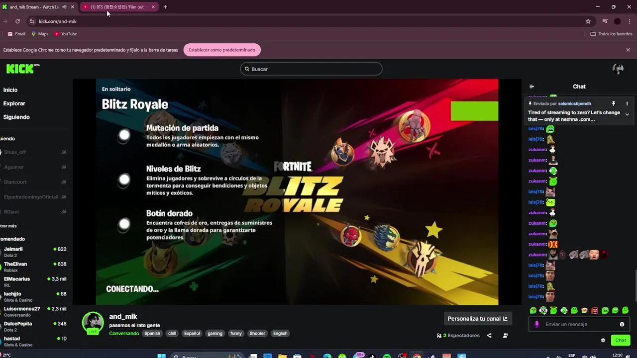This screenshot has width=637, height=358.
Task: Click the Kick logo in the header
Action: click(x=22, y=69)
